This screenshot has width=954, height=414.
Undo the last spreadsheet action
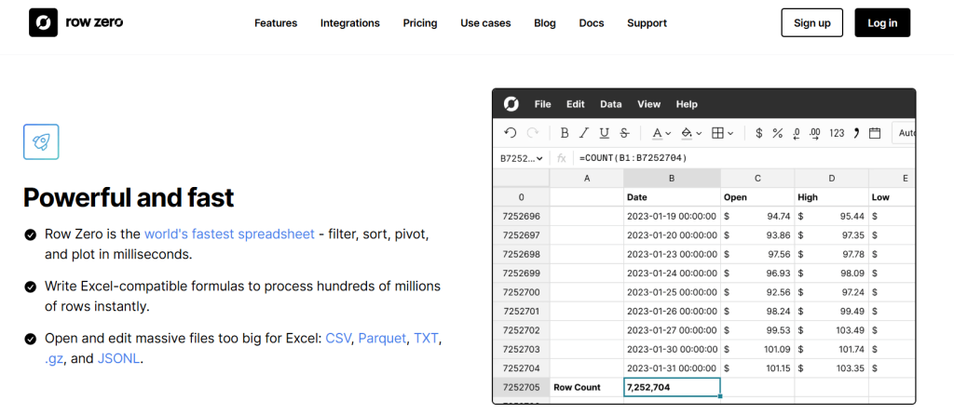(511, 133)
